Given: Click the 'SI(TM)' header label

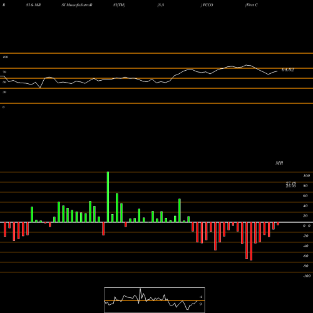Looking at the screenshot, I should [x=119, y=5].
